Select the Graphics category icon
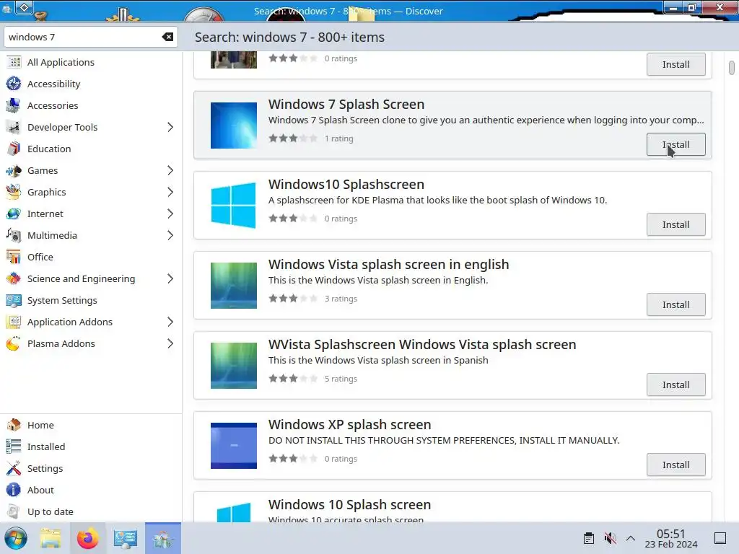The width and height of the screenshot is (739, 554). 14,192
